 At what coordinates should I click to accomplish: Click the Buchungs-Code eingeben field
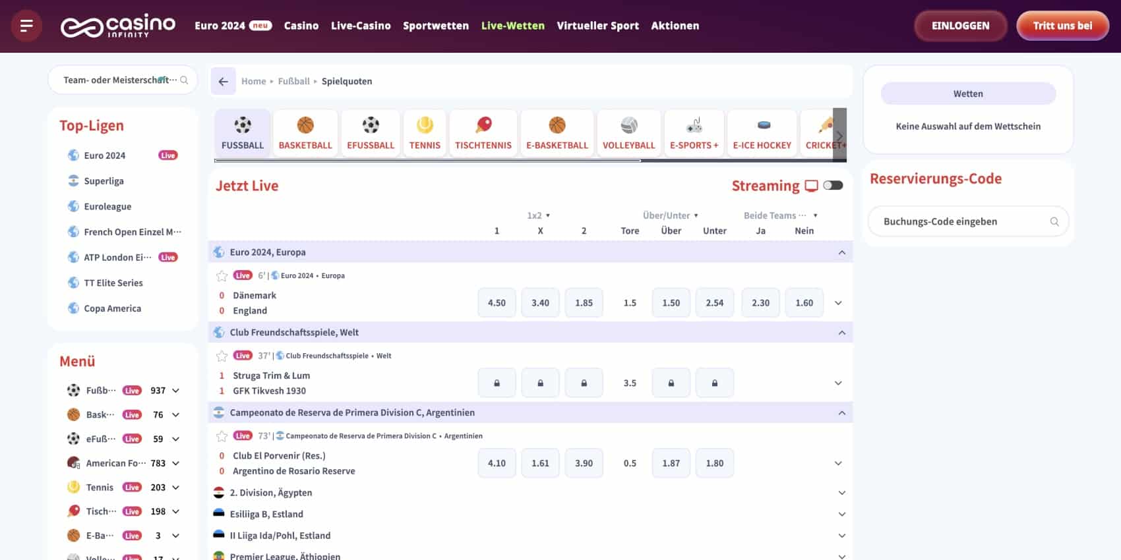click(x=968, y=221)
